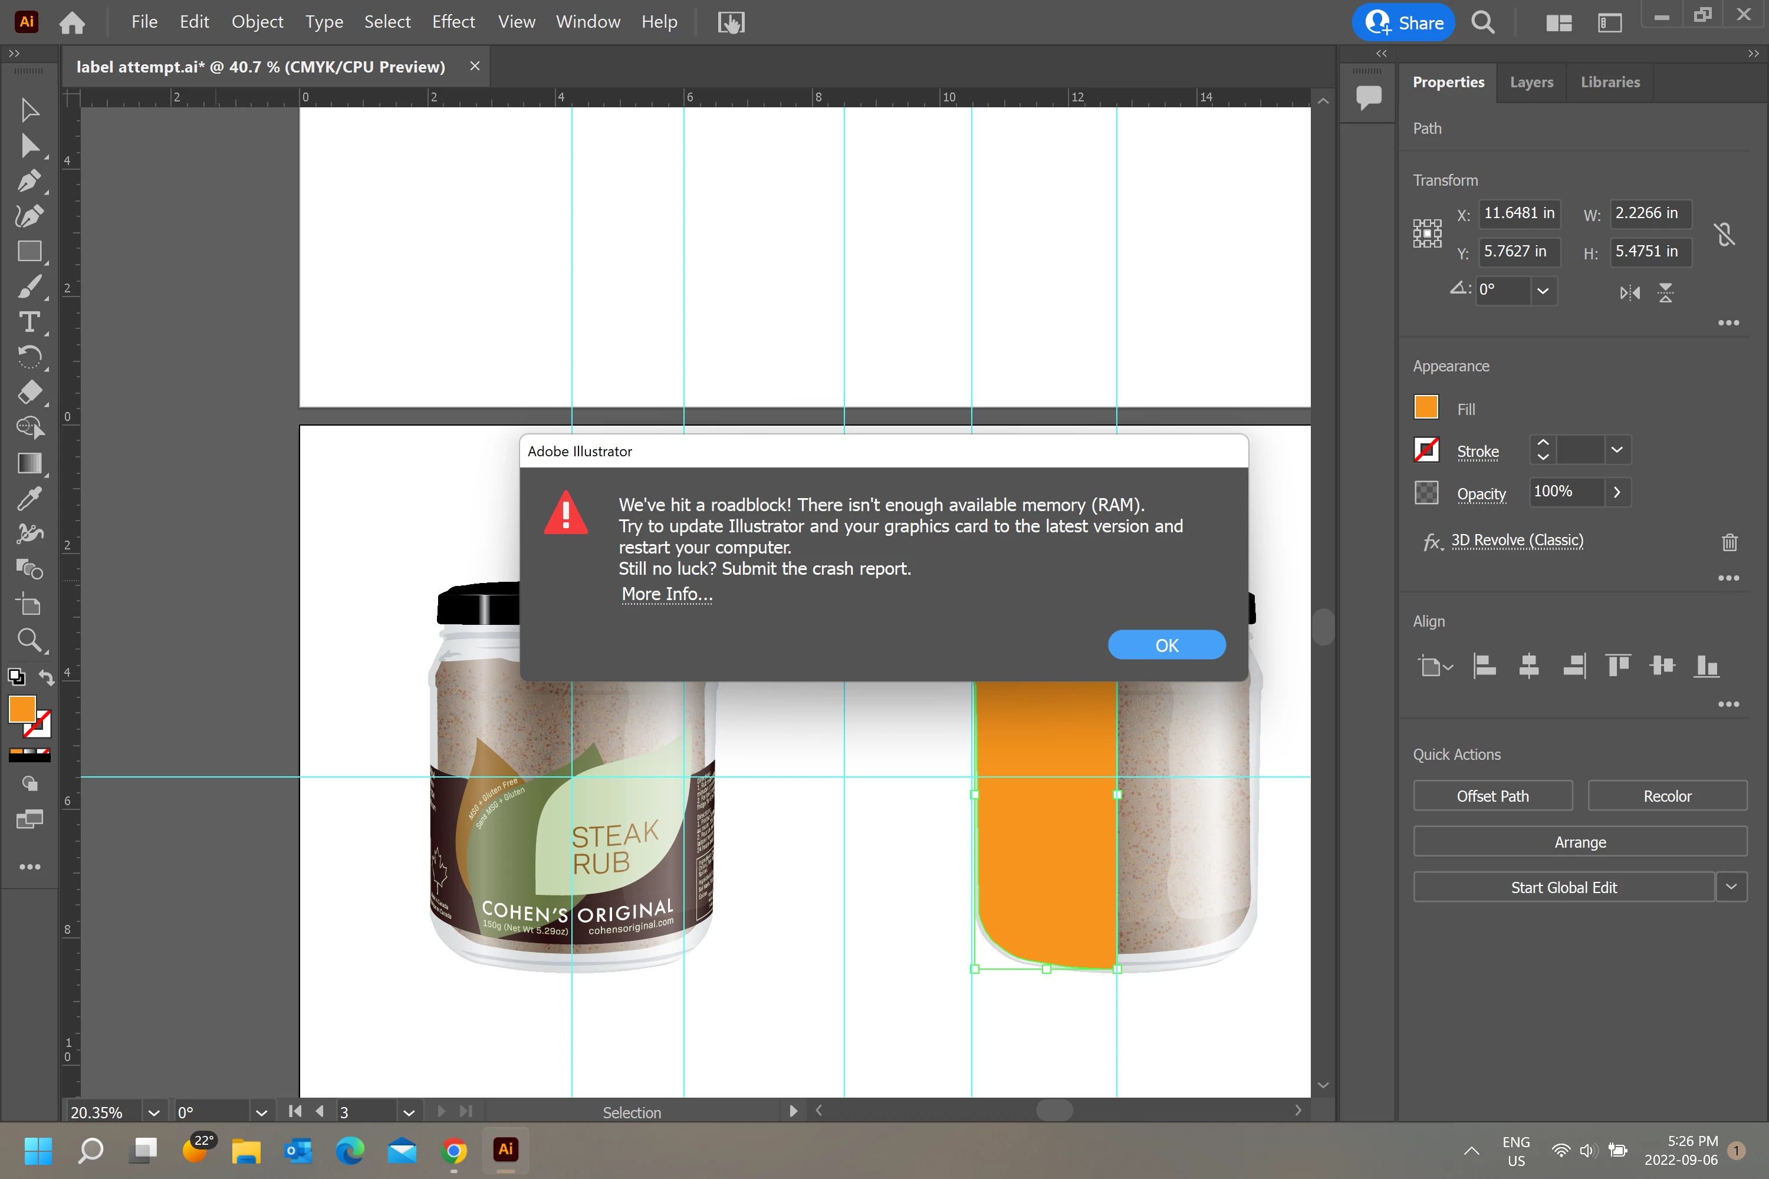Click horizontal align left icon
This screenshot has width=1769, height=1179.
(x=1484, y=666)
